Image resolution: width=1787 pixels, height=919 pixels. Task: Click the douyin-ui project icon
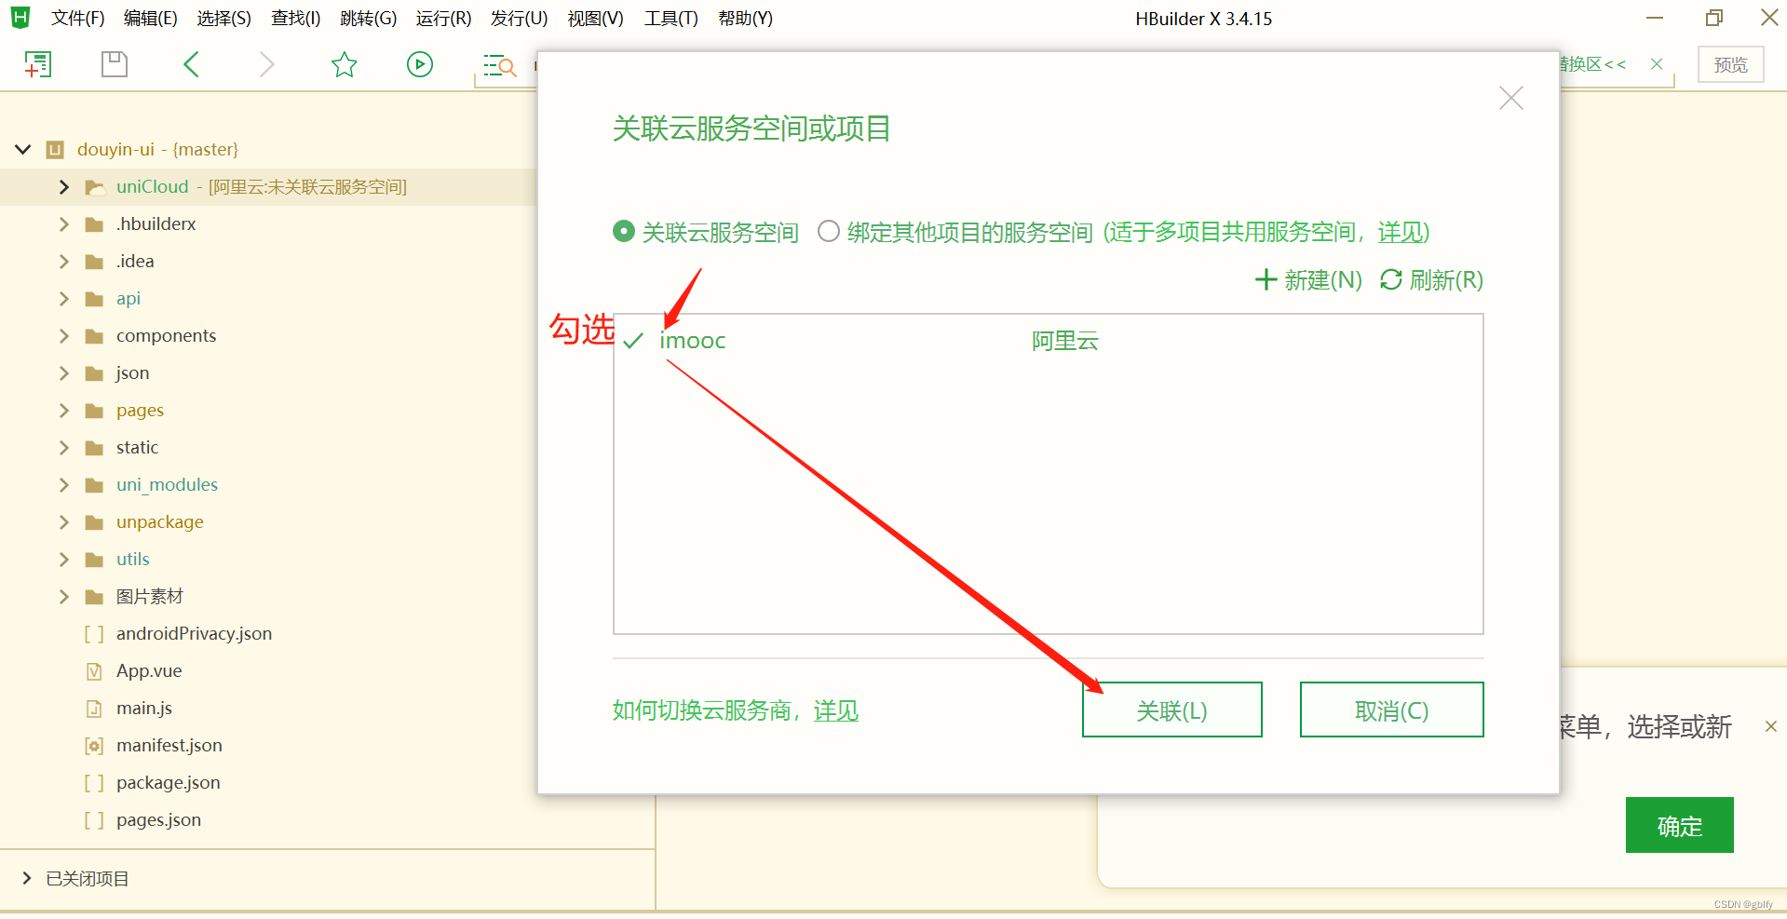click(x=55, y=149)
